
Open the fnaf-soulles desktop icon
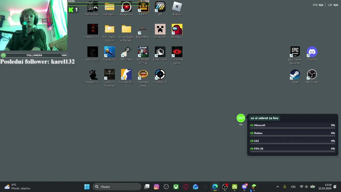pos(92,9)
